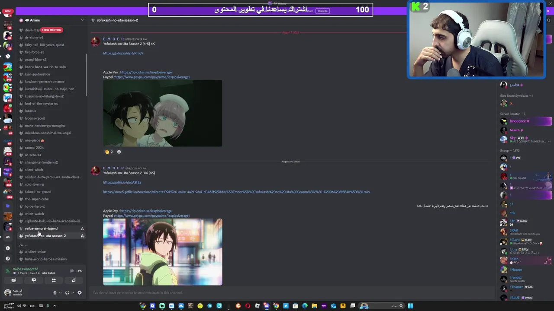The height and width of the screenshot is (311, 554).
Task: Open File Explorer from the taskbar
Action: click(x=314, y=306)
